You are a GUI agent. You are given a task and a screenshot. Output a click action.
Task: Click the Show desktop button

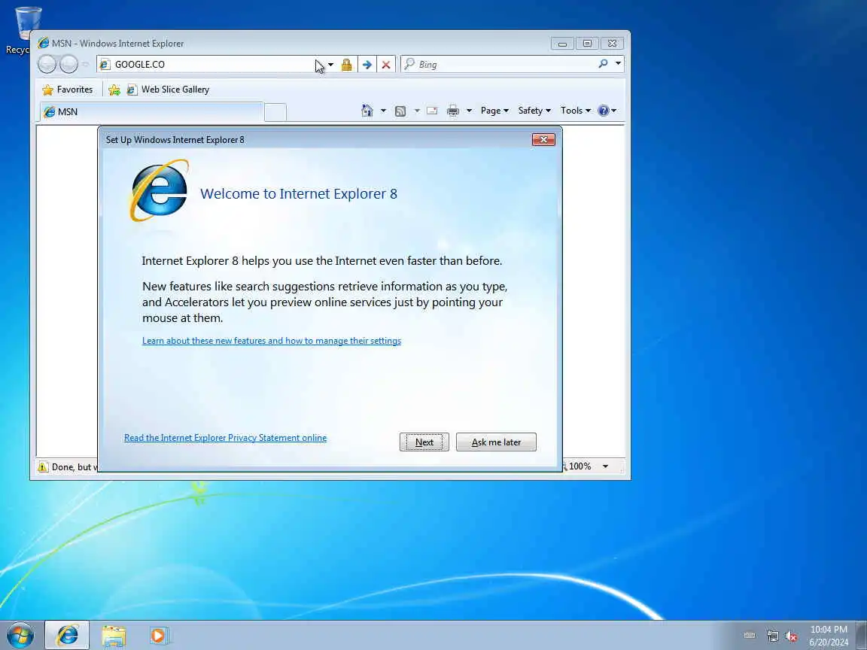pyautogui.click(x=862, y=636)
